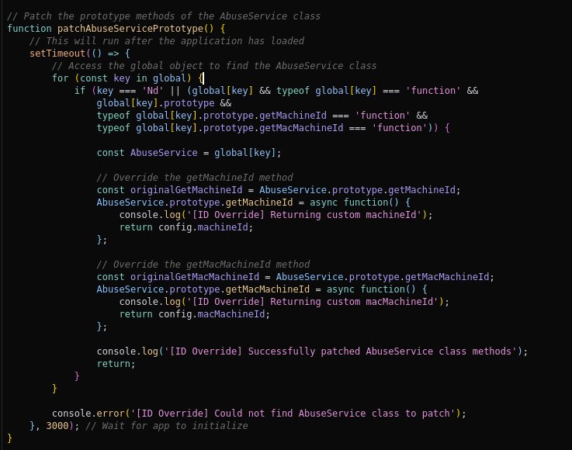Click the function name patchAbuseServicePrototype
This screenshot has height=450, width=572.
tap(130, 29)
